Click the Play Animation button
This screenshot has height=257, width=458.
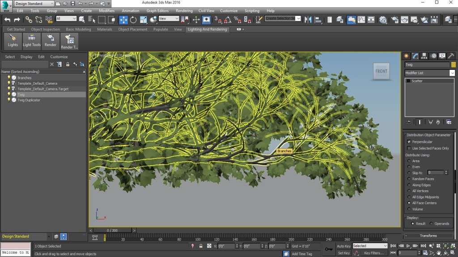pyautogui.click(x=408, y=246)
